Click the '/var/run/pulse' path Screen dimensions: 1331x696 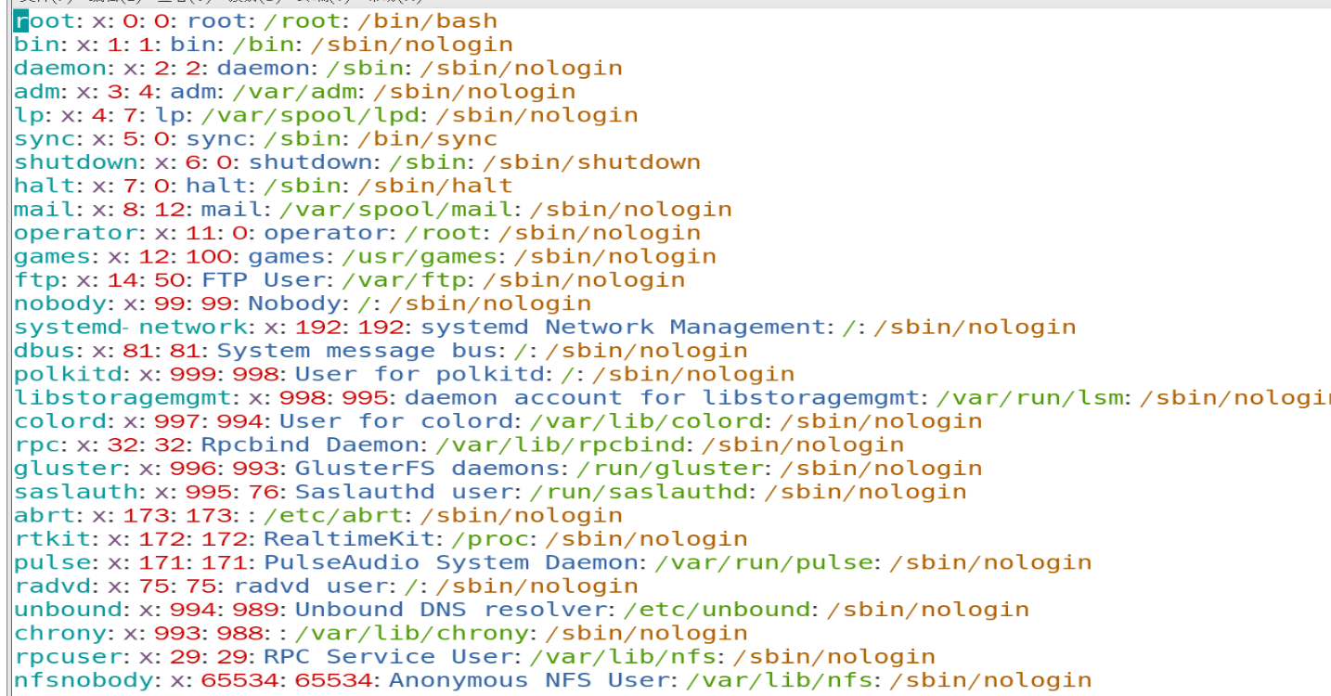click(763, 562)
